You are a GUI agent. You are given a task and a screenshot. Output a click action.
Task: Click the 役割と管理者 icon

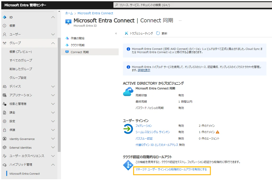(x=5, y=104)
